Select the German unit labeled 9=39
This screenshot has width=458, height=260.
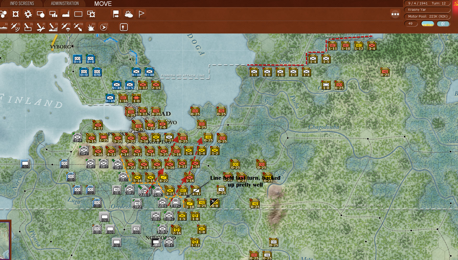click(130, 190)
